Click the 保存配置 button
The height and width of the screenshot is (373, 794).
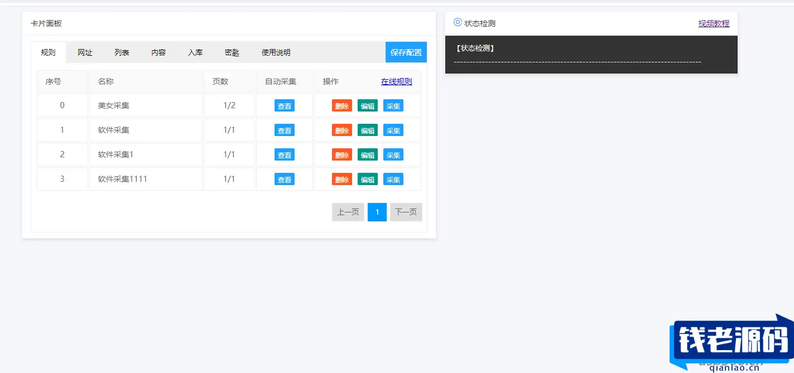coord(406,52)
